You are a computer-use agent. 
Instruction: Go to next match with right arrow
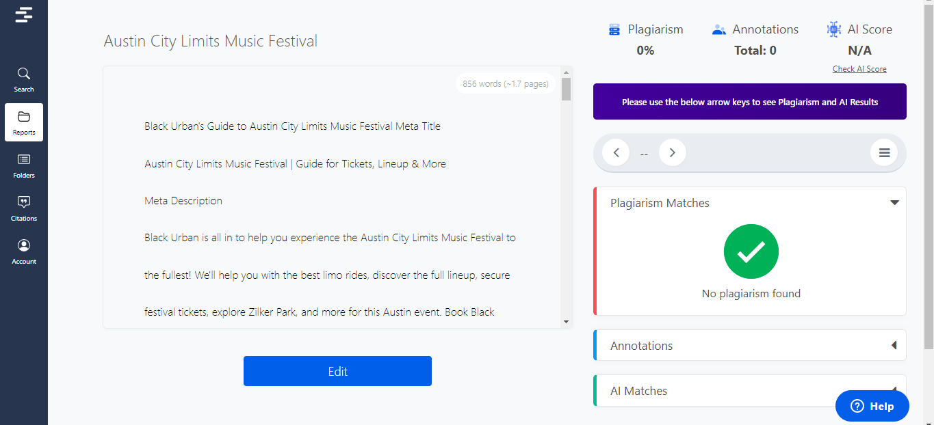point(672,152)
